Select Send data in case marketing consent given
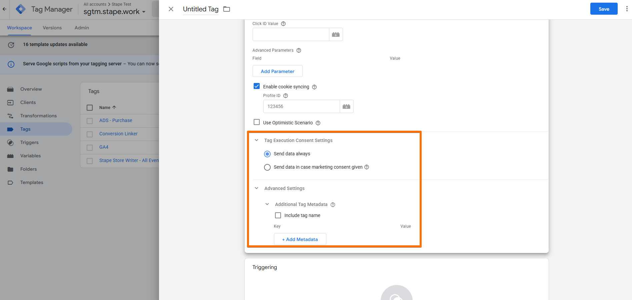Image resolution: width=632 pixels, height=300 pixels. pos(267,167)
